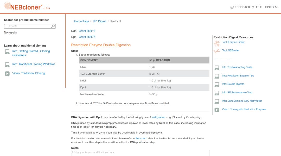
Task: Click the 'Restriction Enzyme Double Digestion' heading
Action: coord(101,45)
